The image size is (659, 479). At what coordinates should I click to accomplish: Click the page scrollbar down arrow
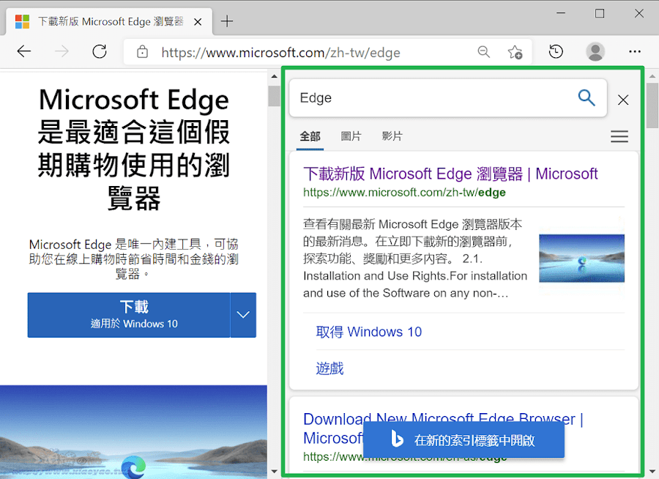point(274,472)
